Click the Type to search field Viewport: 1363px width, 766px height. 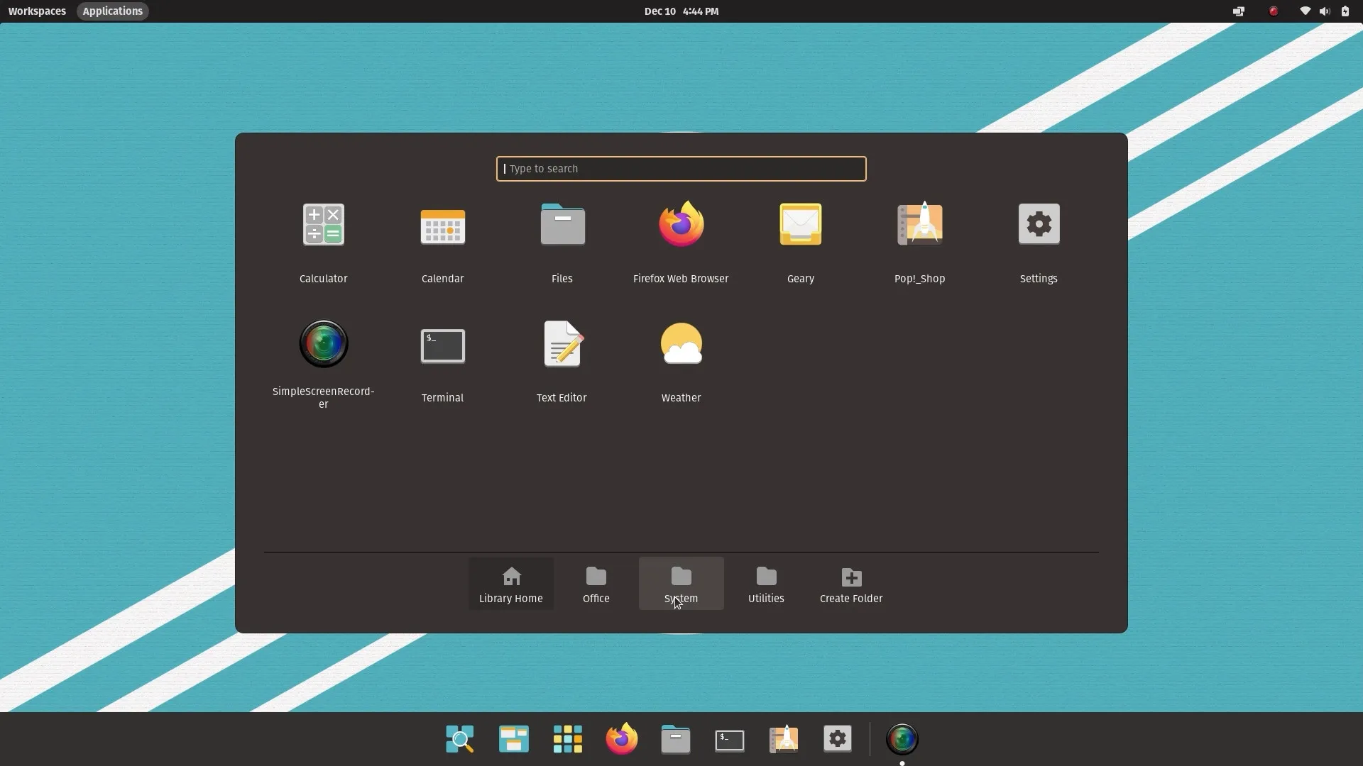679,168
